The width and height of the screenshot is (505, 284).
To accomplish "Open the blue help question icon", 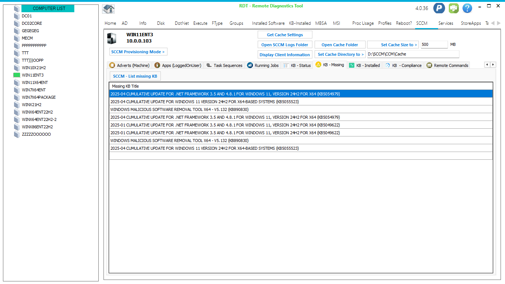I will click(x=467, y=8).
